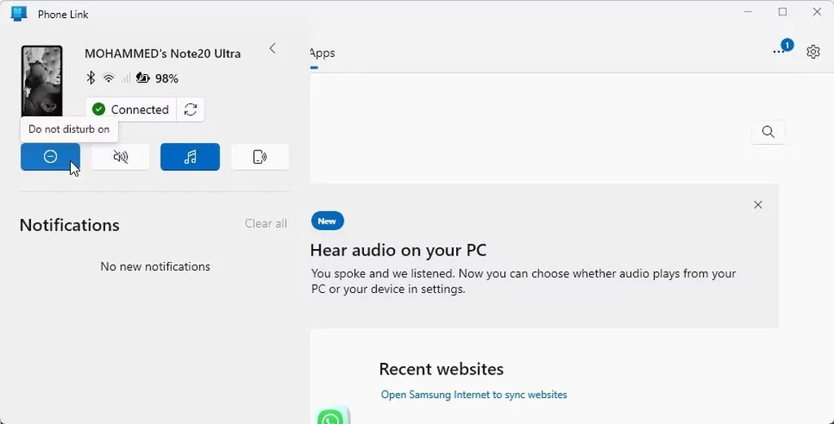Refresh the phone connection

[191, 110]
